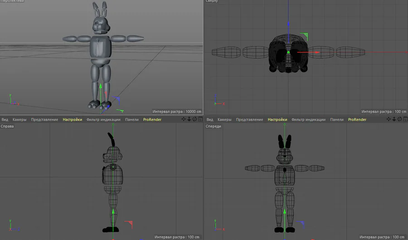Click the green corner plane handle in the top view
Image resolution: width=408 pixels, height=240 pixels.
[305, 36]
